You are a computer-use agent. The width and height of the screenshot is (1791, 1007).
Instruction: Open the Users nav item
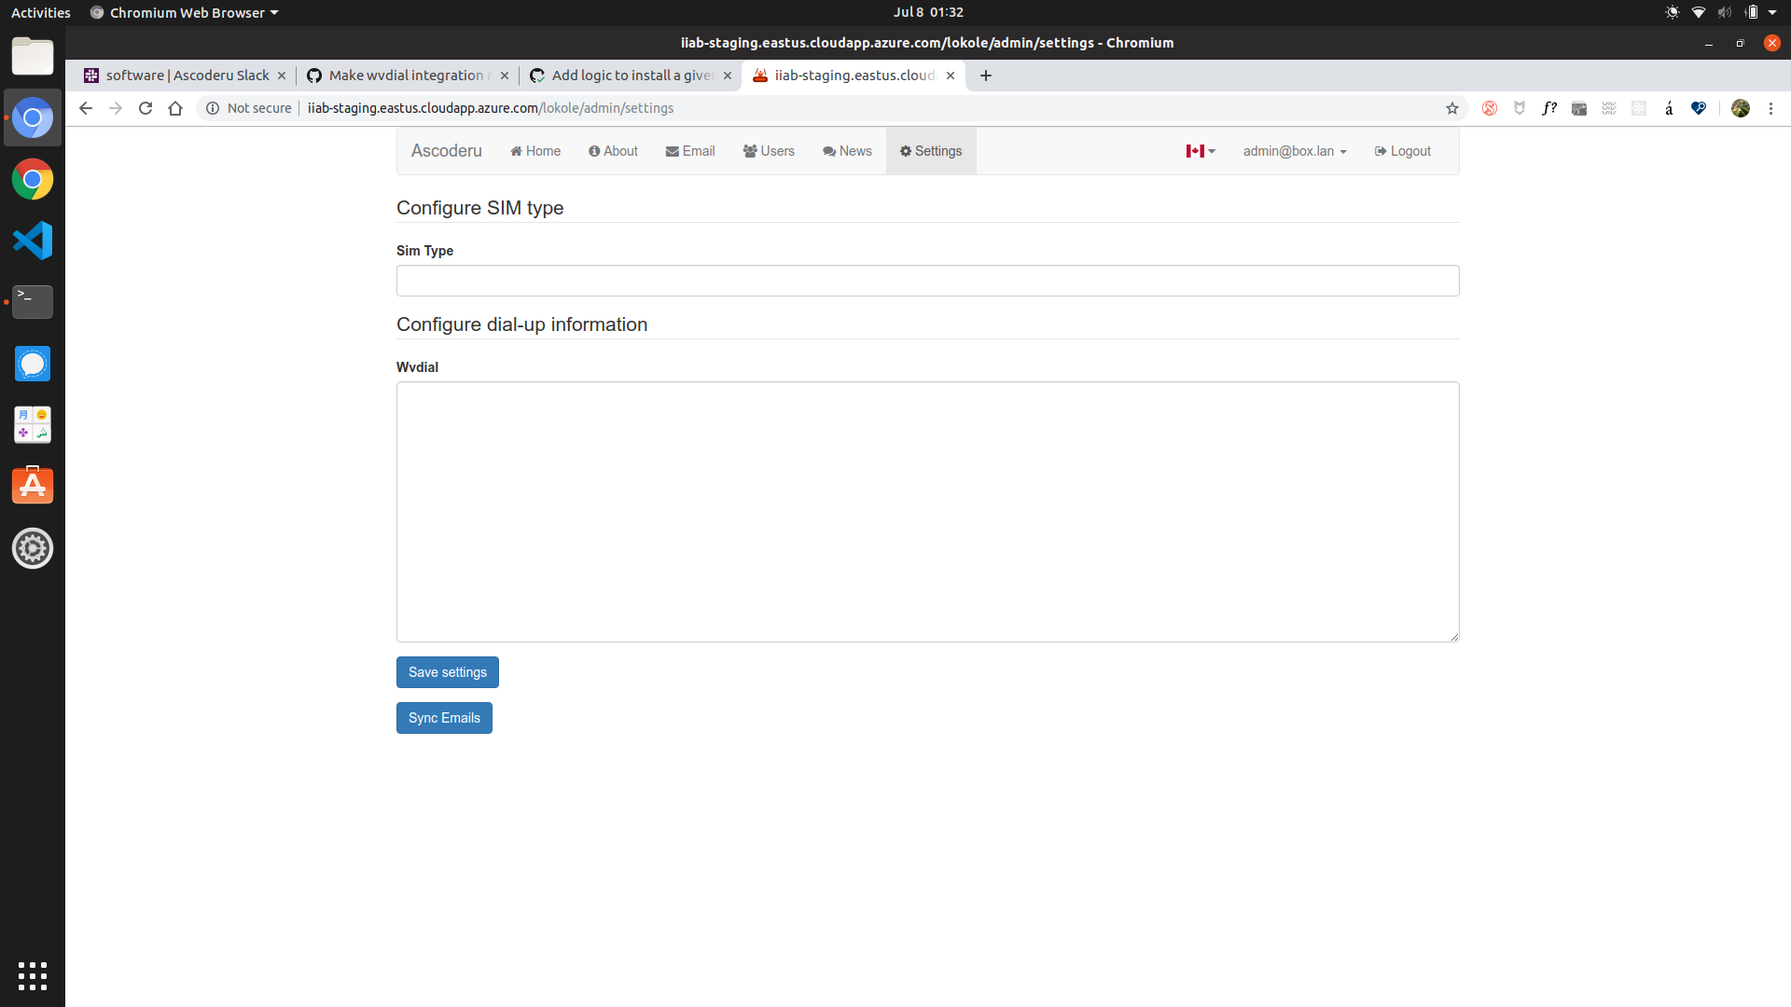coord(769,151)
